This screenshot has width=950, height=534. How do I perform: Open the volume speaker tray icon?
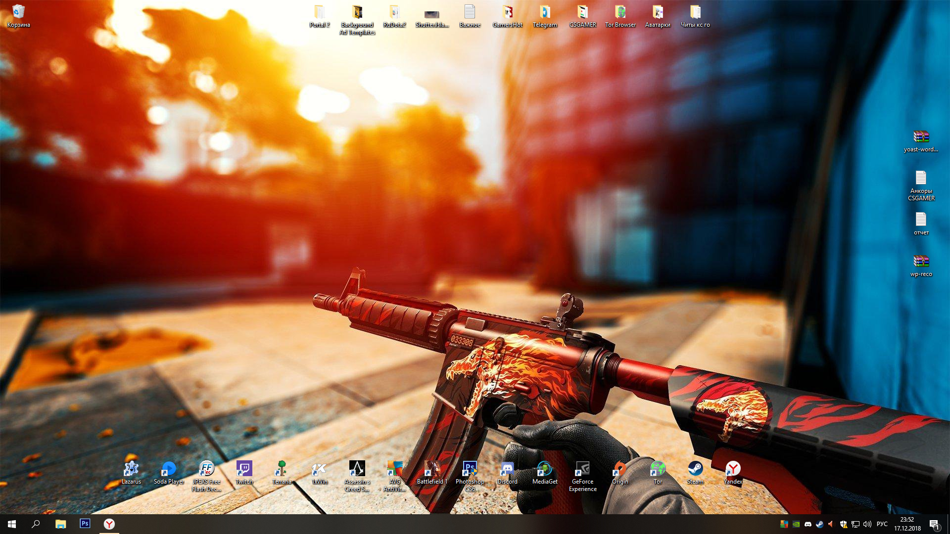pyautogui.click(x=867, y=524)
